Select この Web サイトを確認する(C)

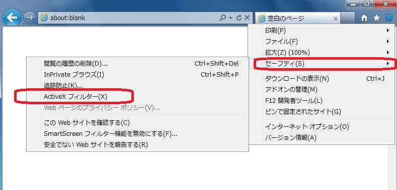(x=137, y=123)
